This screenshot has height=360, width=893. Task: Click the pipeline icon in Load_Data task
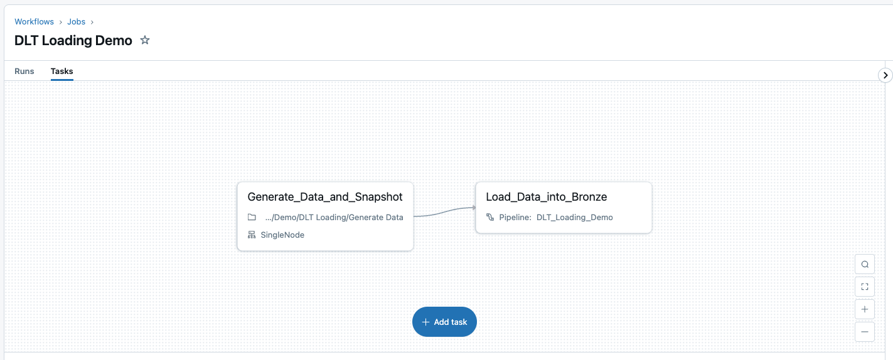[x=490, y=217]
